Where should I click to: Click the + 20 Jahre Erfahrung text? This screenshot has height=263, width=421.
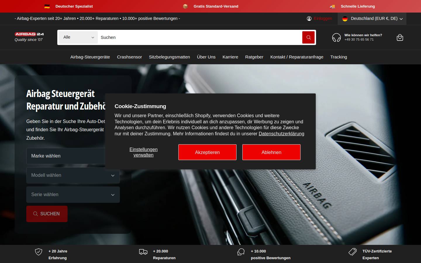pos(58,255)
